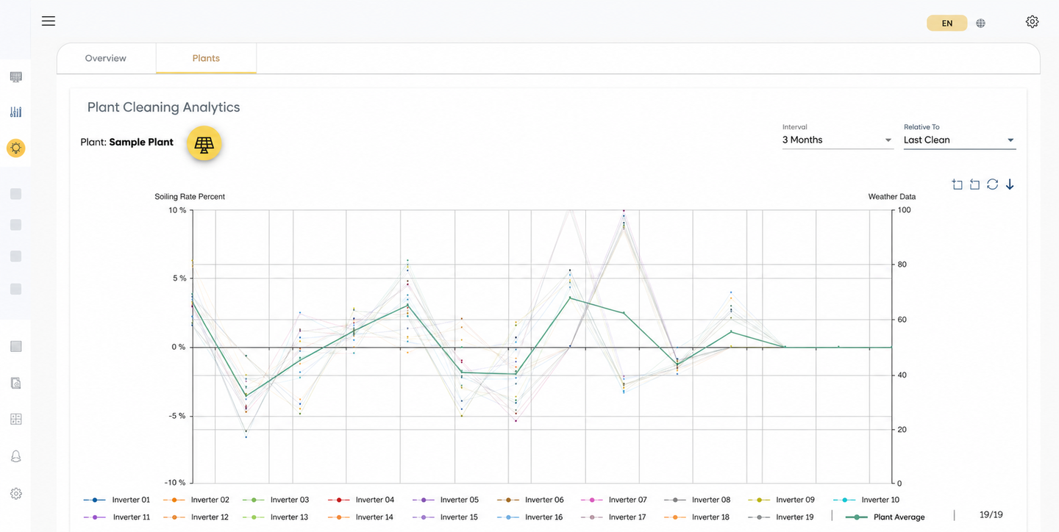This screenshot has height=532, width=1059.
Task: Open notifications bell in sidebar
Action: tap(16, 456)
